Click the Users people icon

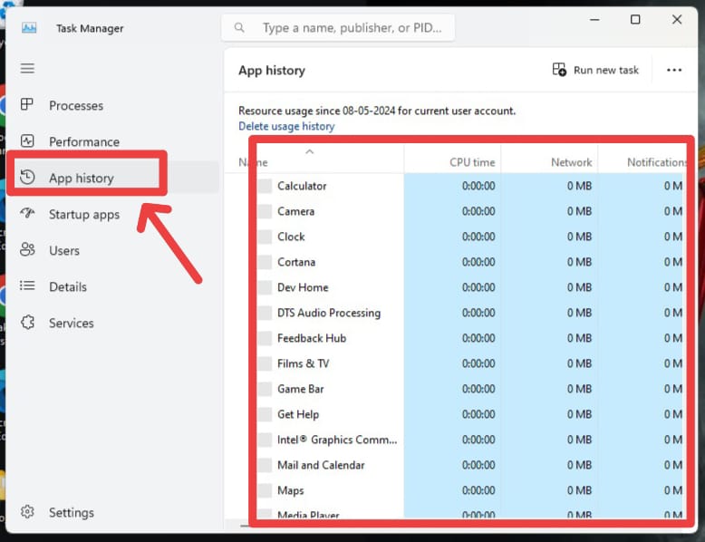tap(27, 249)
